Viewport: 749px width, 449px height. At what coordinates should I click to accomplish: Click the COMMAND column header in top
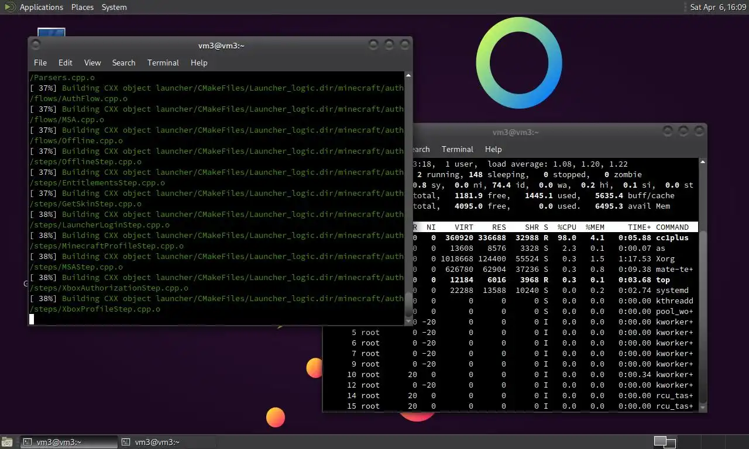pyautogui.click(x=672, y=227)
